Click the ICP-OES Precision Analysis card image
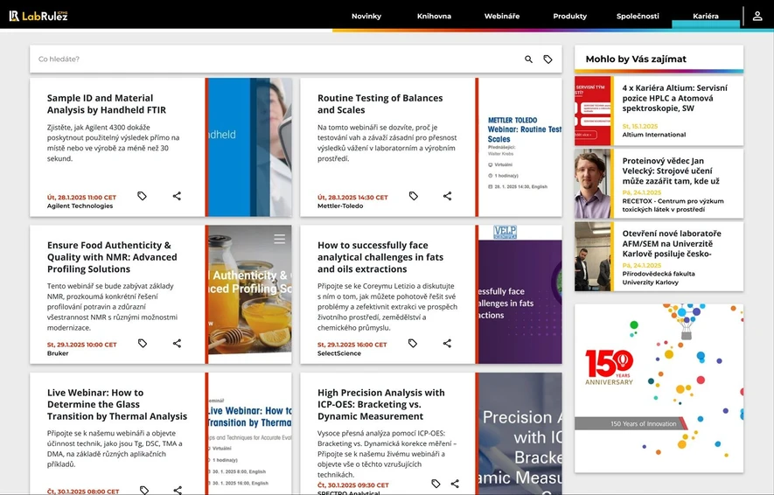The width and height of the screenshot is (774, 495). click(520, 433)
